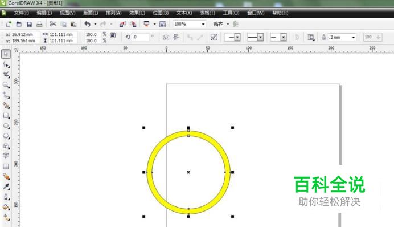Select the Interactive Blend tool

coord(6,176)
